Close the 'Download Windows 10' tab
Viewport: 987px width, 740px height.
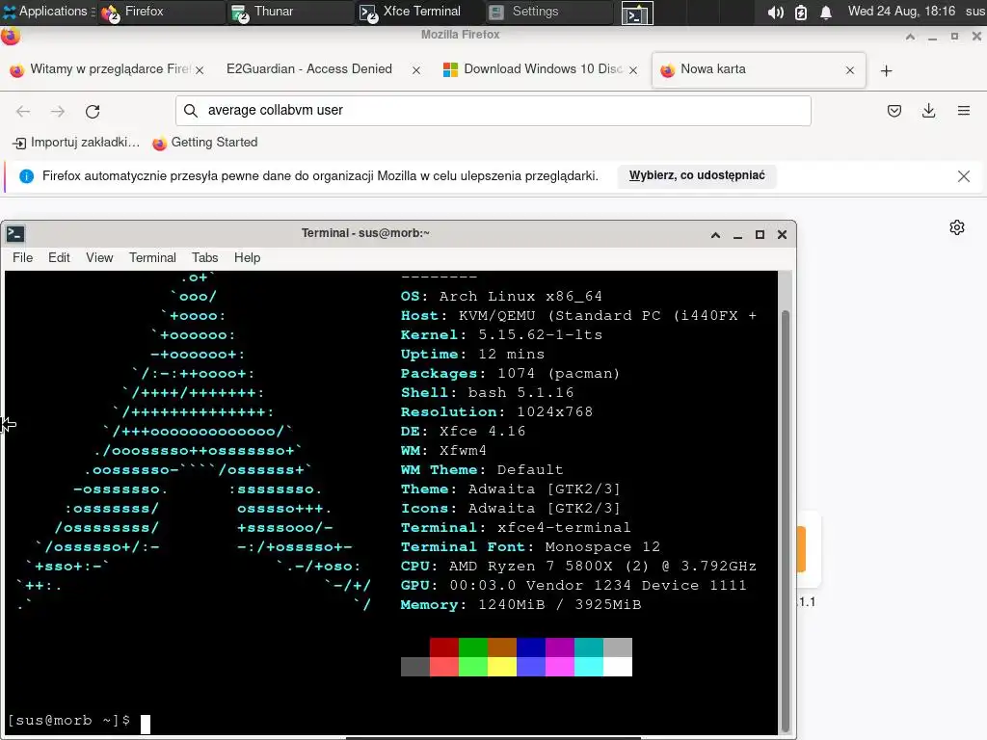[x=633, y=70]
